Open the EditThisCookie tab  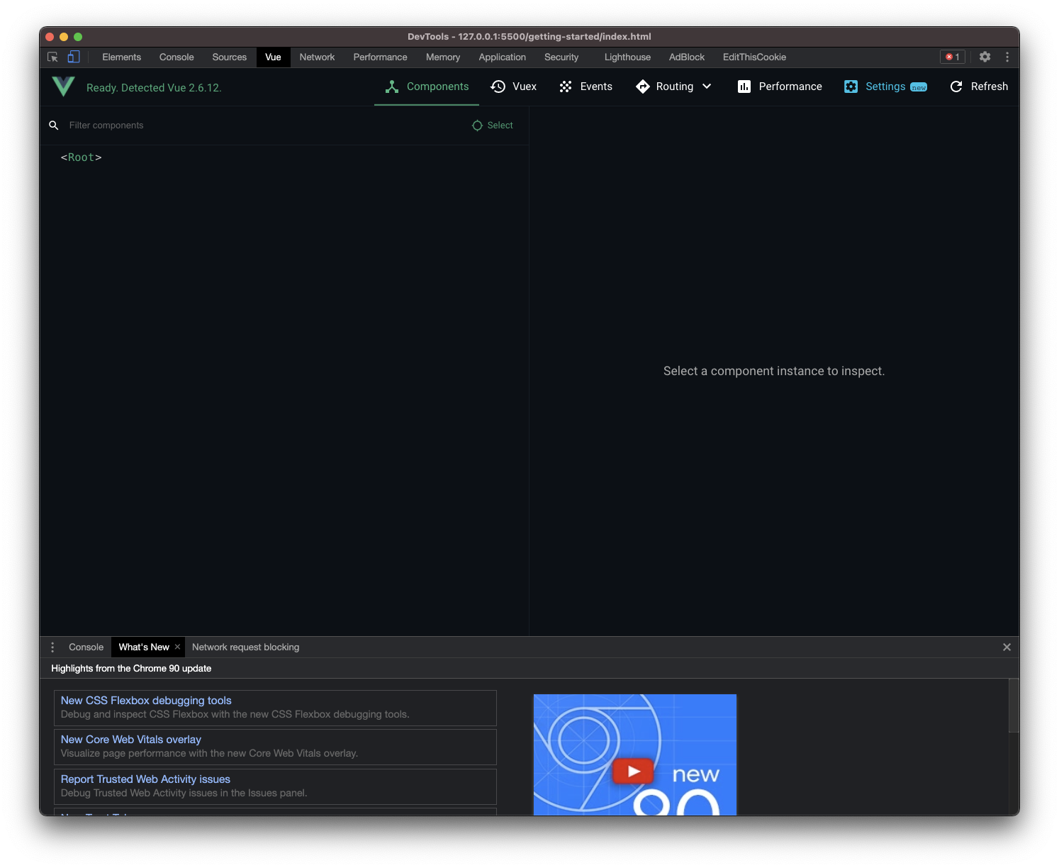click(x=754, y=57)
